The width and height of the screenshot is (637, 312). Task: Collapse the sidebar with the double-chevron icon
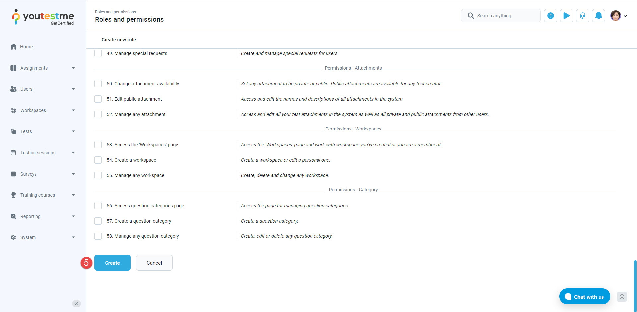(76, 304)
